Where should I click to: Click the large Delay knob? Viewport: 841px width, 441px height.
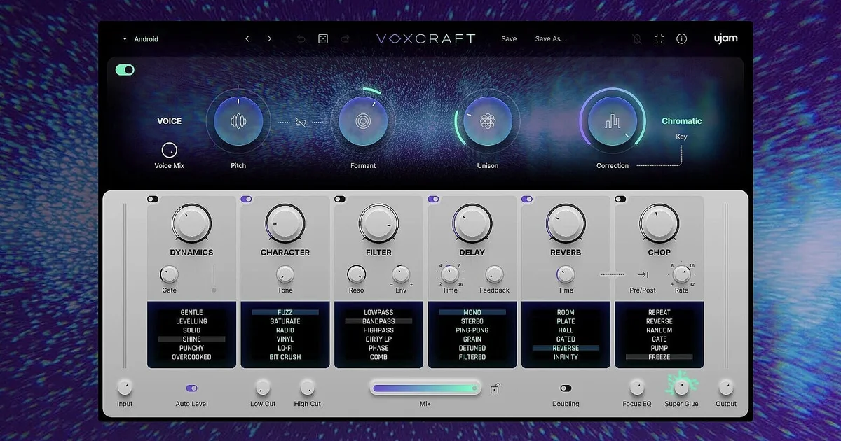coord(472,224)
